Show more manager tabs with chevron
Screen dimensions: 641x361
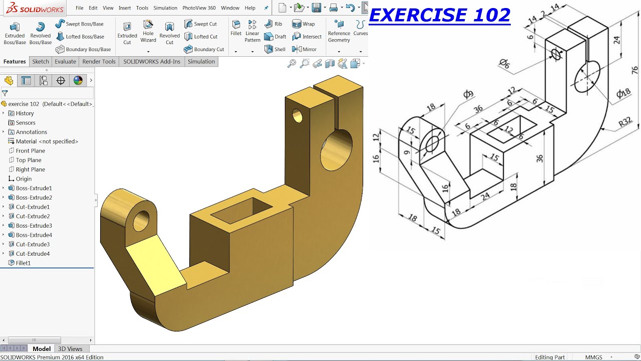[x=91, y=81]
